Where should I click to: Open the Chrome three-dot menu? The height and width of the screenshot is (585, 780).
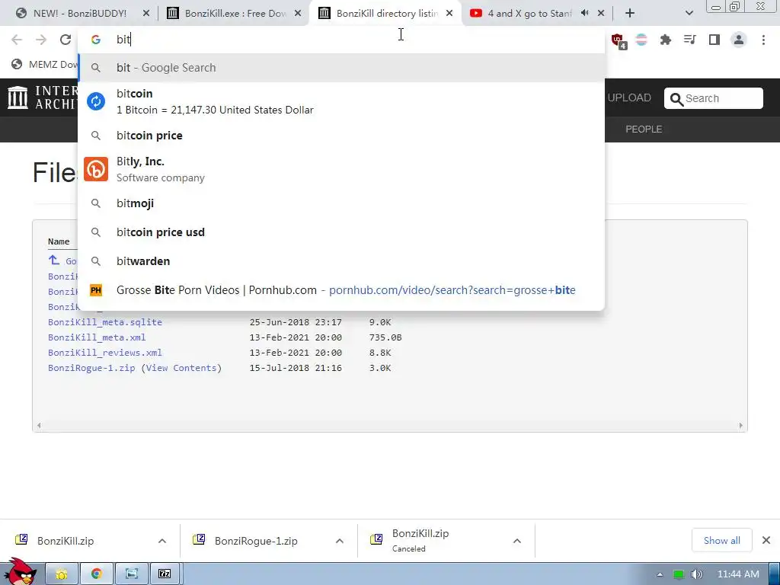(x=763, y=40)
